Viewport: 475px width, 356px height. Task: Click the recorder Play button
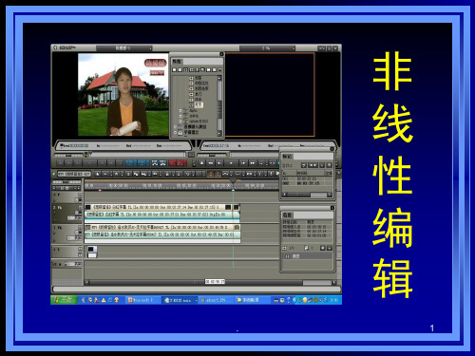point(231,163)
